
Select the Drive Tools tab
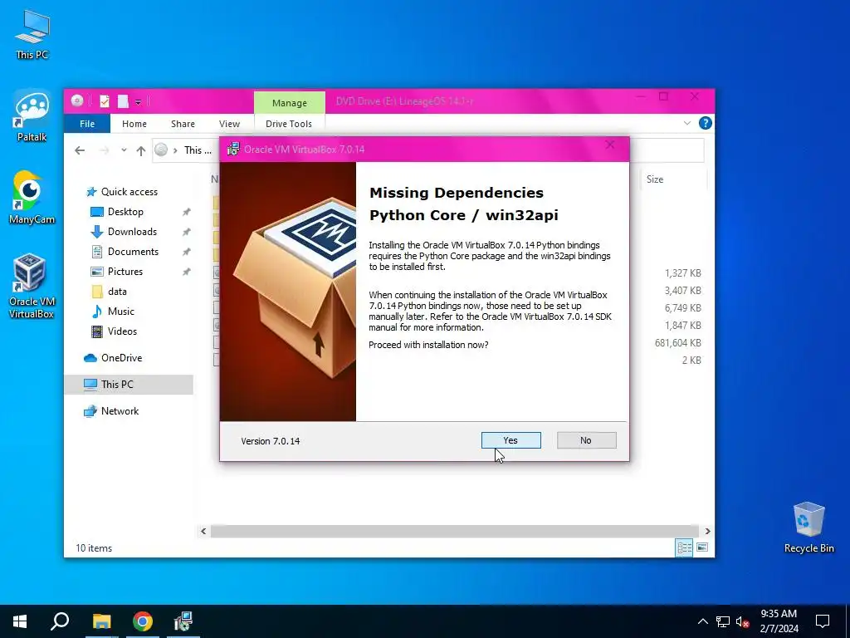[x=288, y=124]
